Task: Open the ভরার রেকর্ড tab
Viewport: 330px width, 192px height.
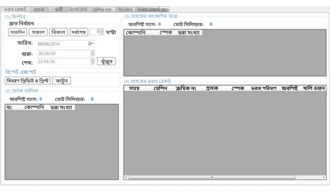Action: click(15, 9)
